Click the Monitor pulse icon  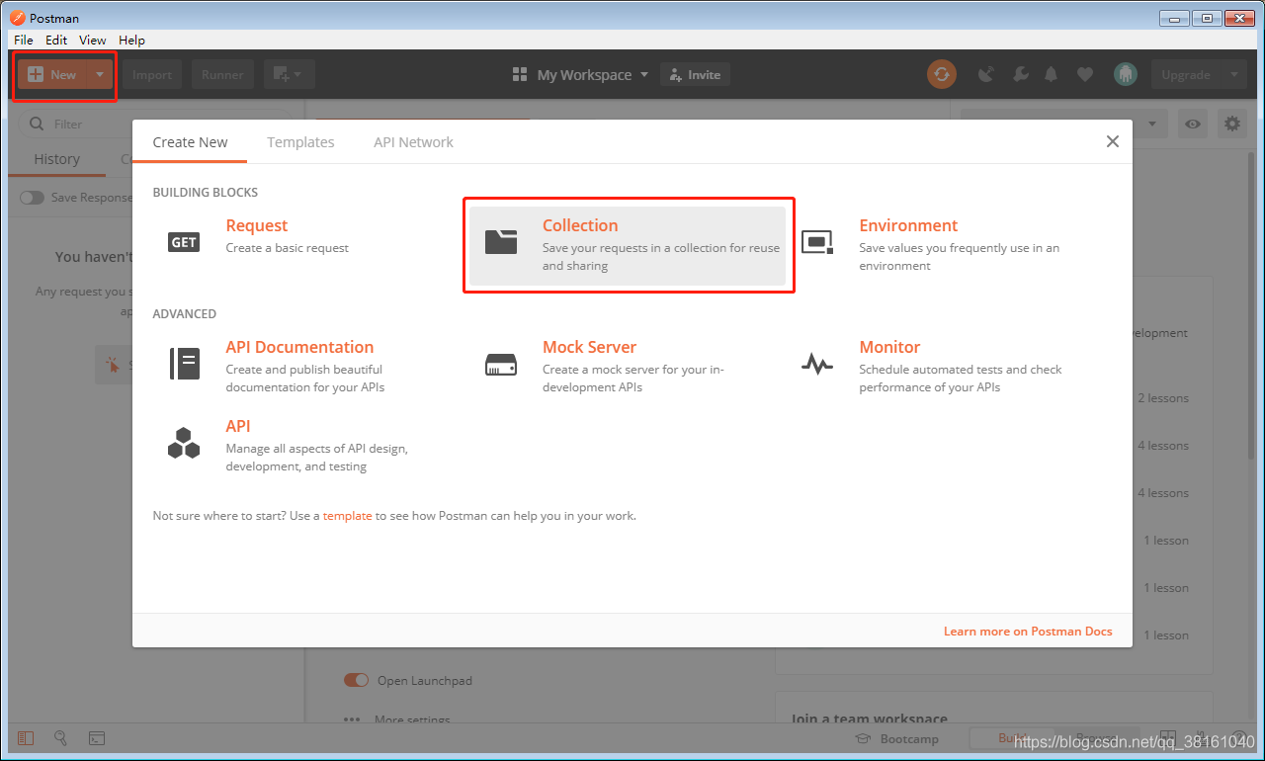[x=817, y=365]
